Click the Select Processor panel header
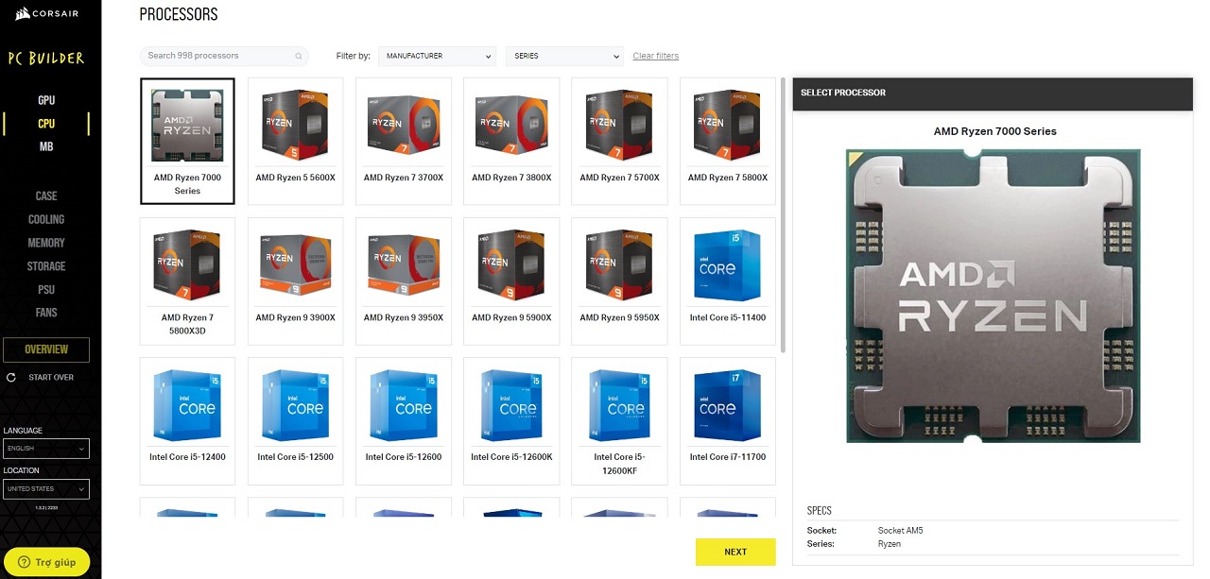The image size is (1210, 579). (x=994, y=93)
